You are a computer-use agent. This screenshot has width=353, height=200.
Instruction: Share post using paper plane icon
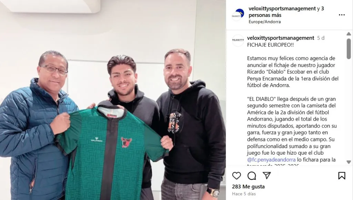tap(266, 176)
